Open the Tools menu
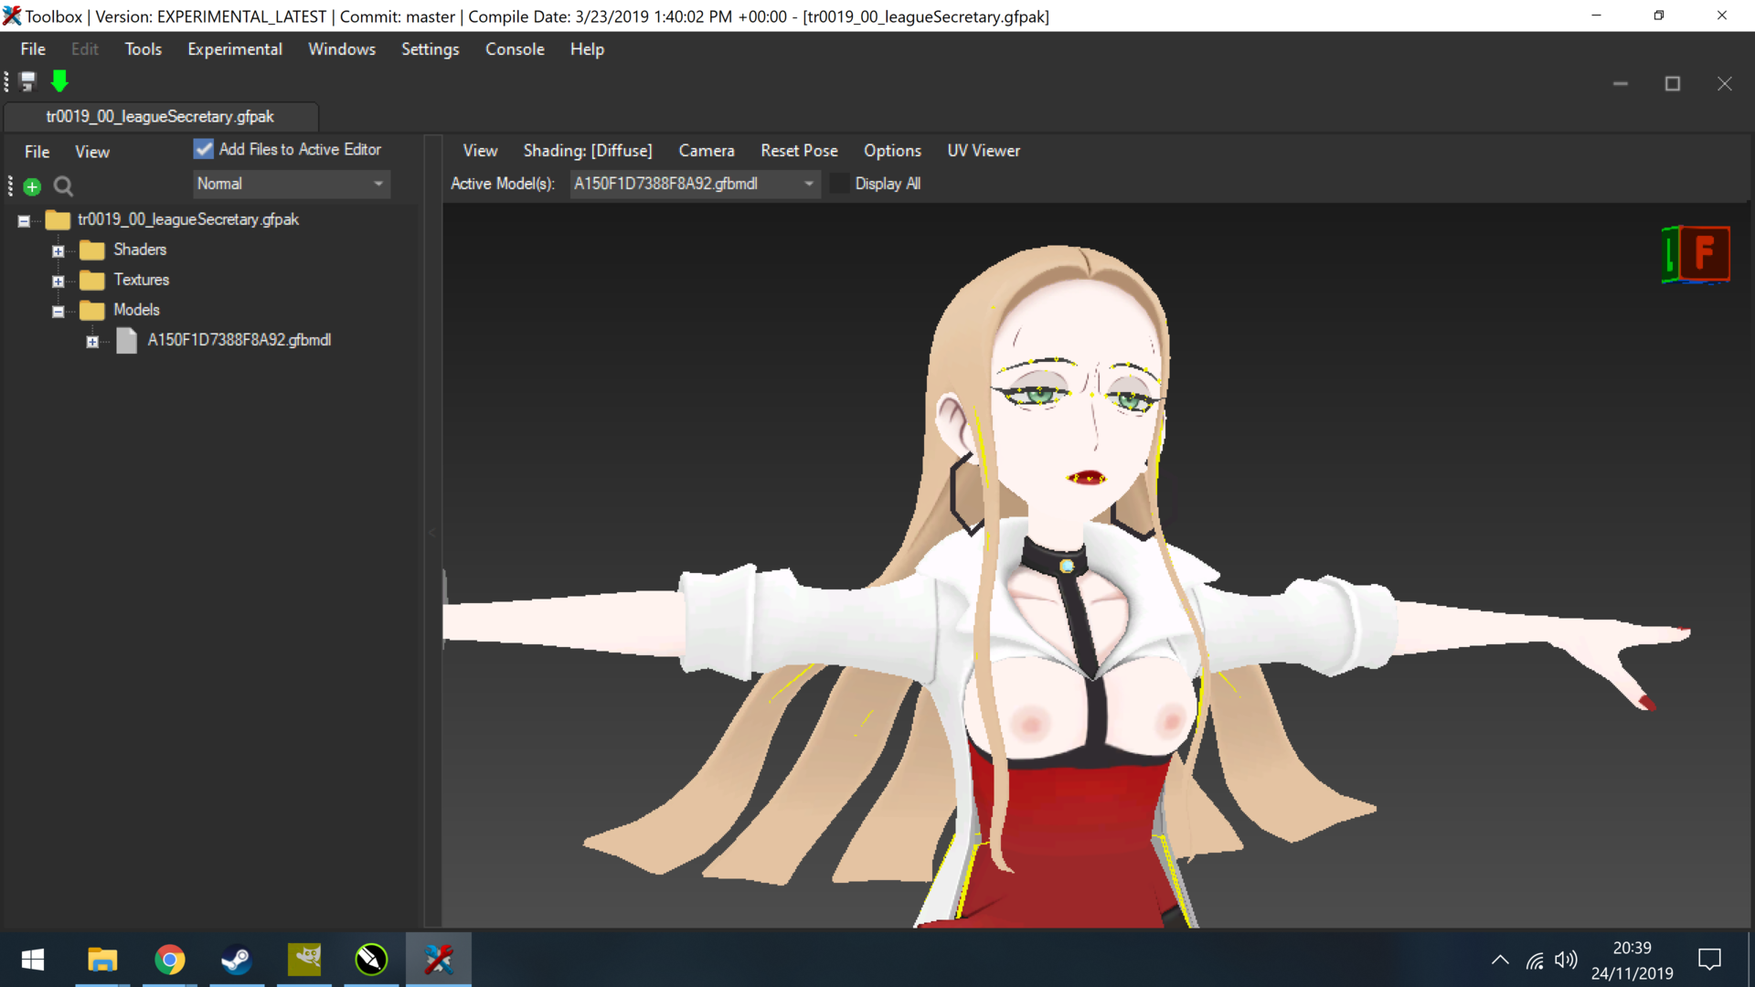 pyautogui.click(x=143, y=49)
